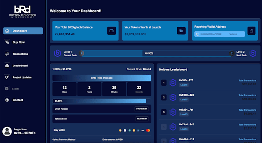
Task: Click the Level 2 next rank logo
Action: pos(253,53)
